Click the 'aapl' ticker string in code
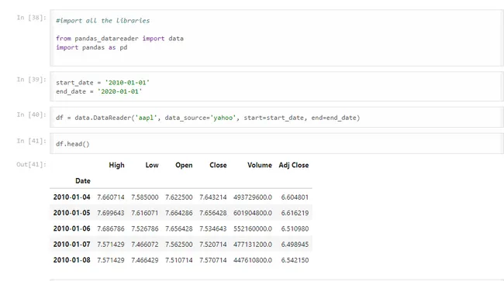 [146, 118]
